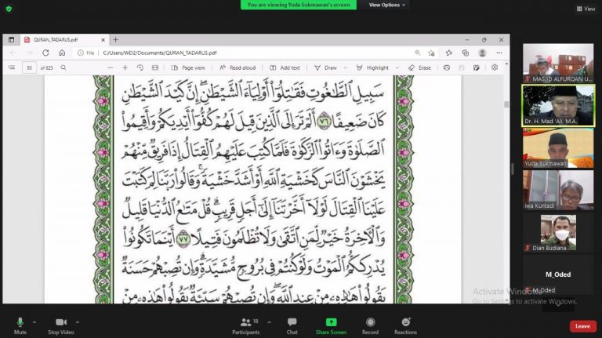
Task: Click the green Share Screen button
Action: [x=331, y=326]
